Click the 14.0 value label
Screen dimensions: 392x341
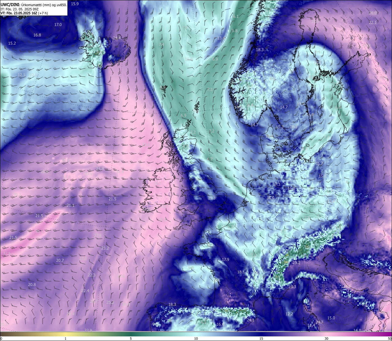[357, 330]
